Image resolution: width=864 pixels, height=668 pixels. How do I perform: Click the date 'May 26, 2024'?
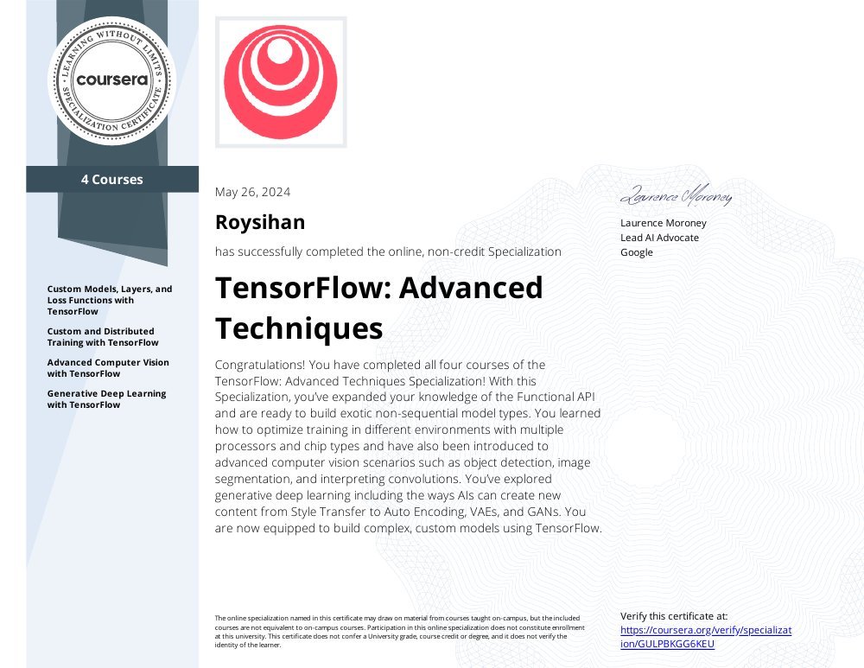[252, 192]
